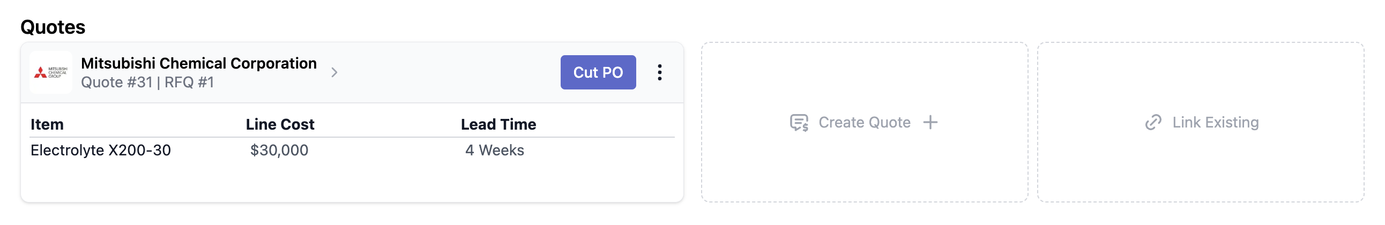Click the Item column header
This screenshot has height=225, width=1385.
(47, 125)
